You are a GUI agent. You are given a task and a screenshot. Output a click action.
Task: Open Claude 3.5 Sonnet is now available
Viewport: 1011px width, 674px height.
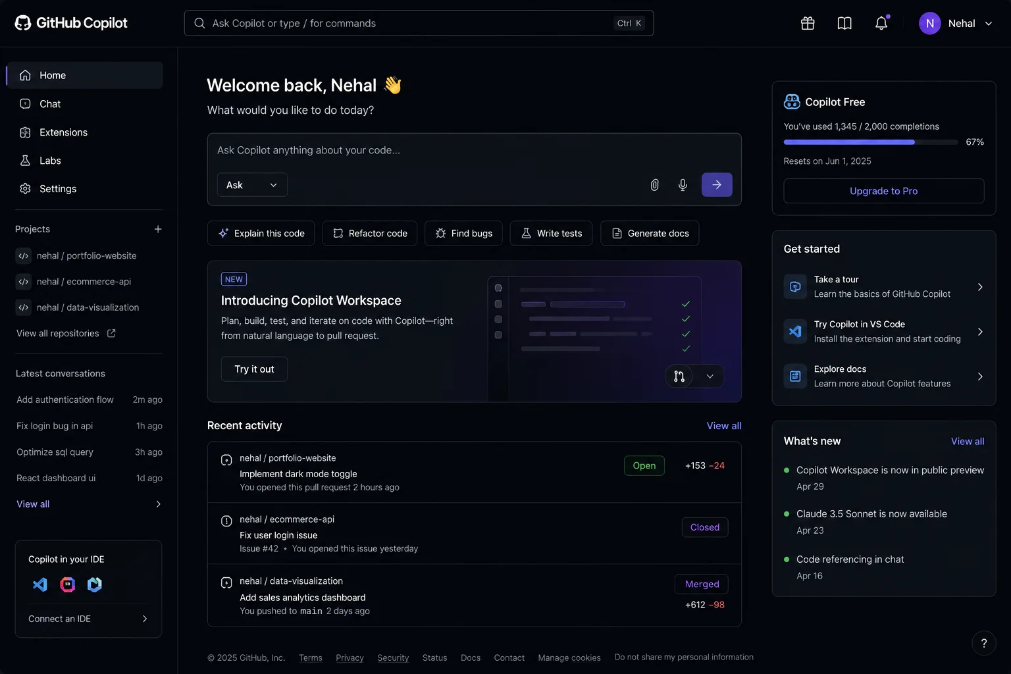click(871, 514)
